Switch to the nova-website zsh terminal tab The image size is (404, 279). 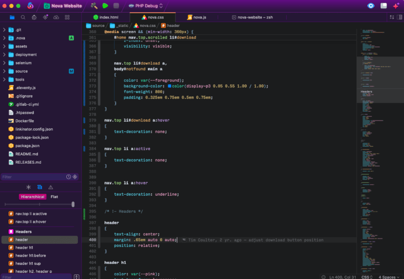point(254,17)
